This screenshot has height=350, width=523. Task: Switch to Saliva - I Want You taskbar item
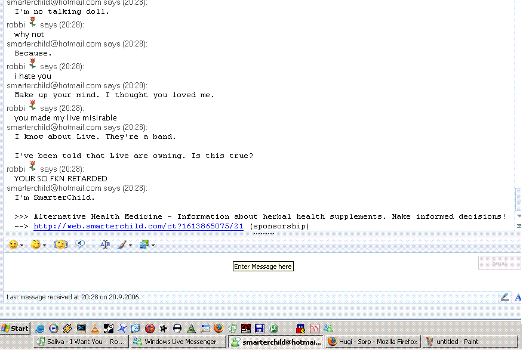click(x=81, y=342)
